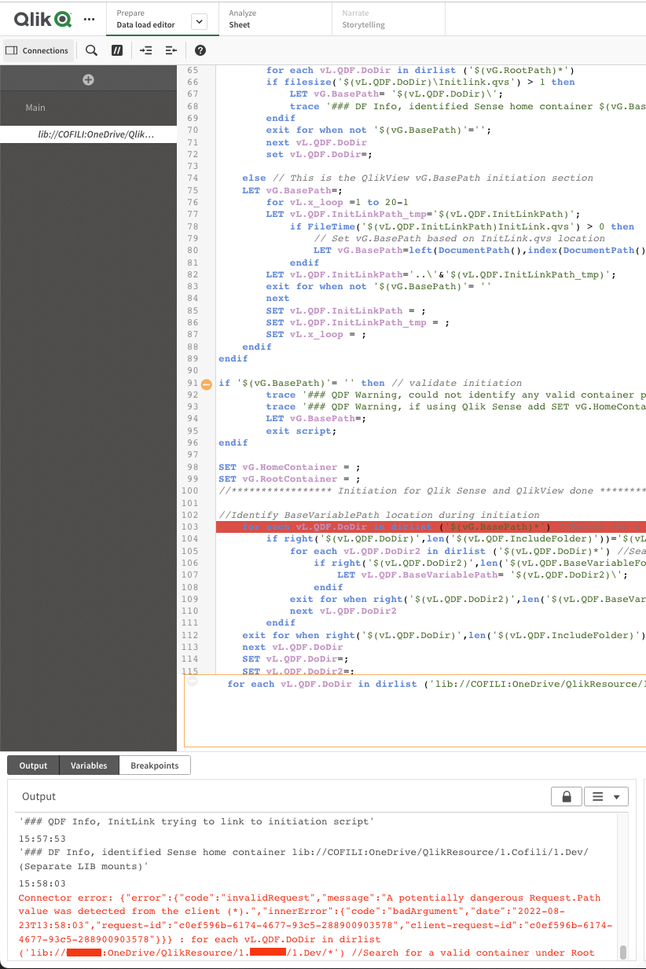Open search in the script editor
Image resolution: width=646 pixels, height=969 pixels.
coord(91,50)
